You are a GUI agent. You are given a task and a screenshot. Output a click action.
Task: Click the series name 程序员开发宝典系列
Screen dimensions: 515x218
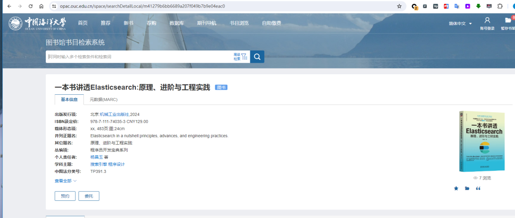click(109, 150)
